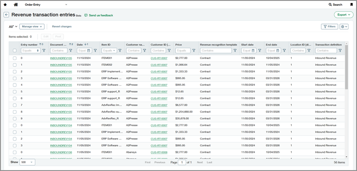
Task: Click Revert changes
Action: [62, 27]
